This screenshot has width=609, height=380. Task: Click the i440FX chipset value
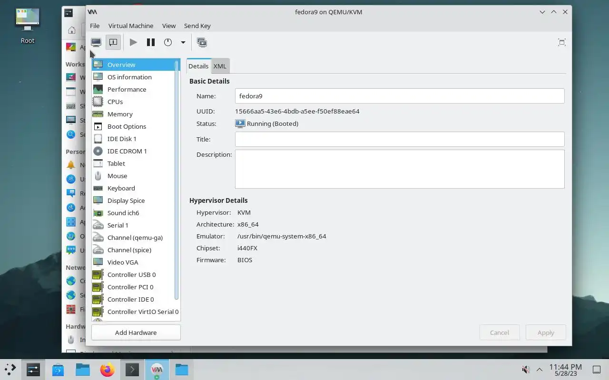point(247,248)
